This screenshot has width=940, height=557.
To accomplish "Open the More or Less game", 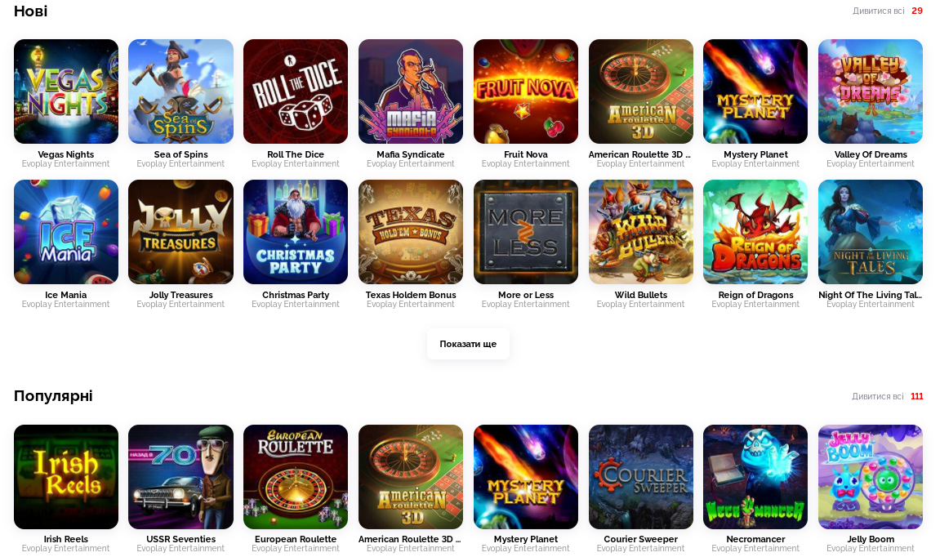I will point(526,232).
